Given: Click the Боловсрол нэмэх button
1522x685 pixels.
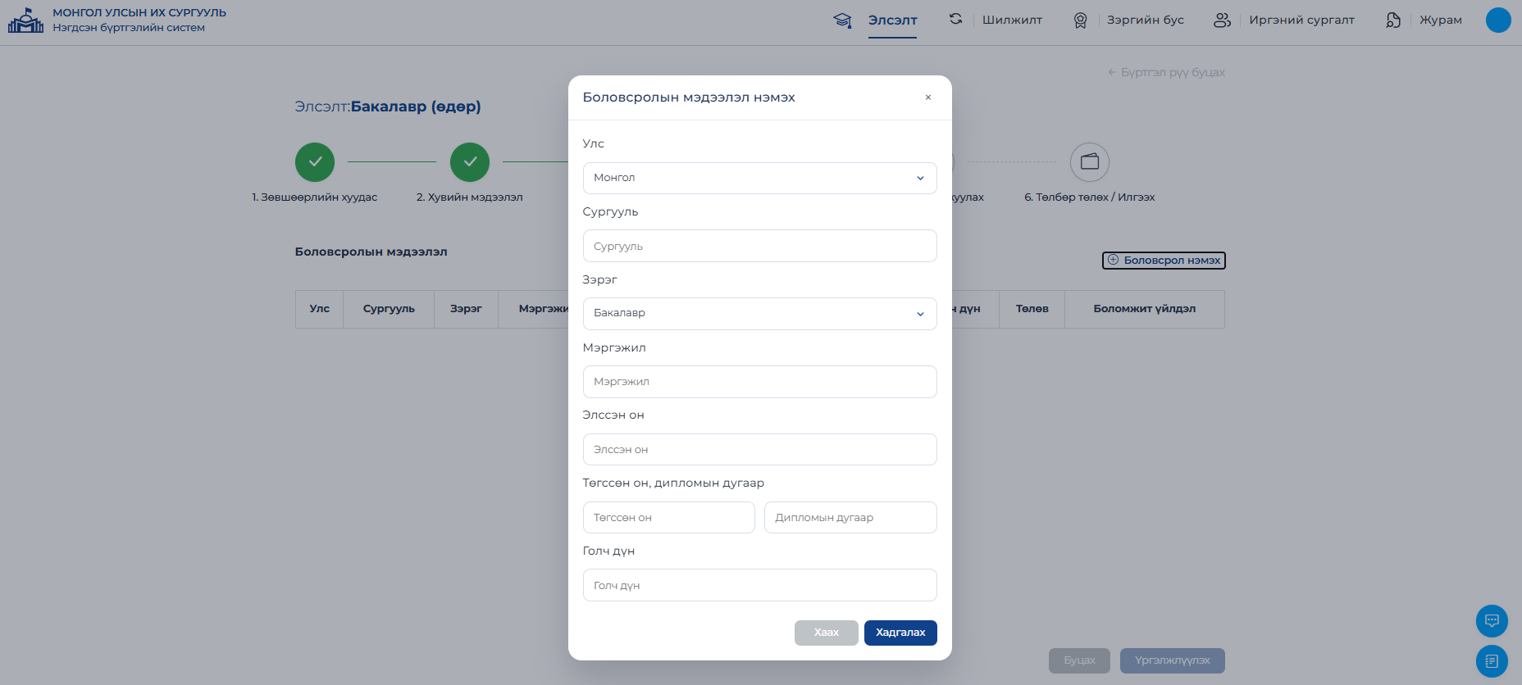Looking at the screenshot, I should 1164,261.
